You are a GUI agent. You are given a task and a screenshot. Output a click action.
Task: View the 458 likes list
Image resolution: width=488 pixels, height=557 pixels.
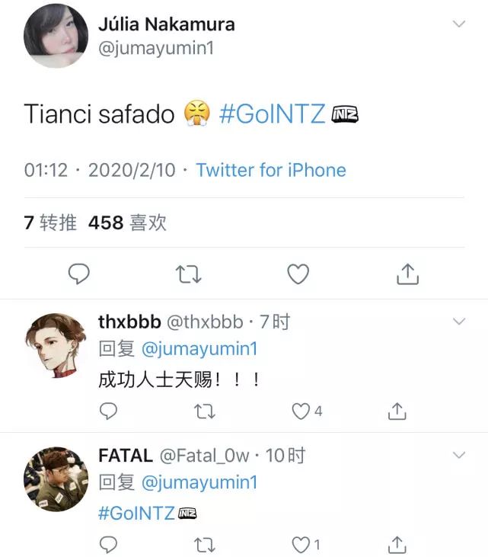pyautogui.click(x=127, y=222)
